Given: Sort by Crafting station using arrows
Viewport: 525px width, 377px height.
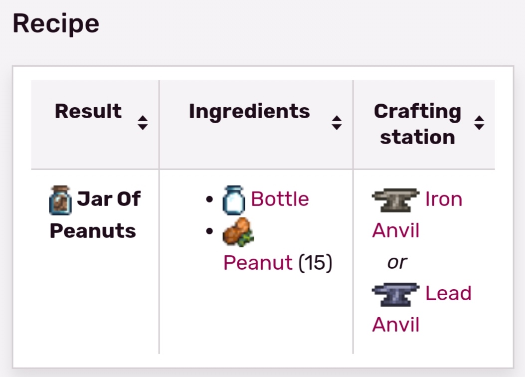Looking at the screenshot, I should coord(479,123).
